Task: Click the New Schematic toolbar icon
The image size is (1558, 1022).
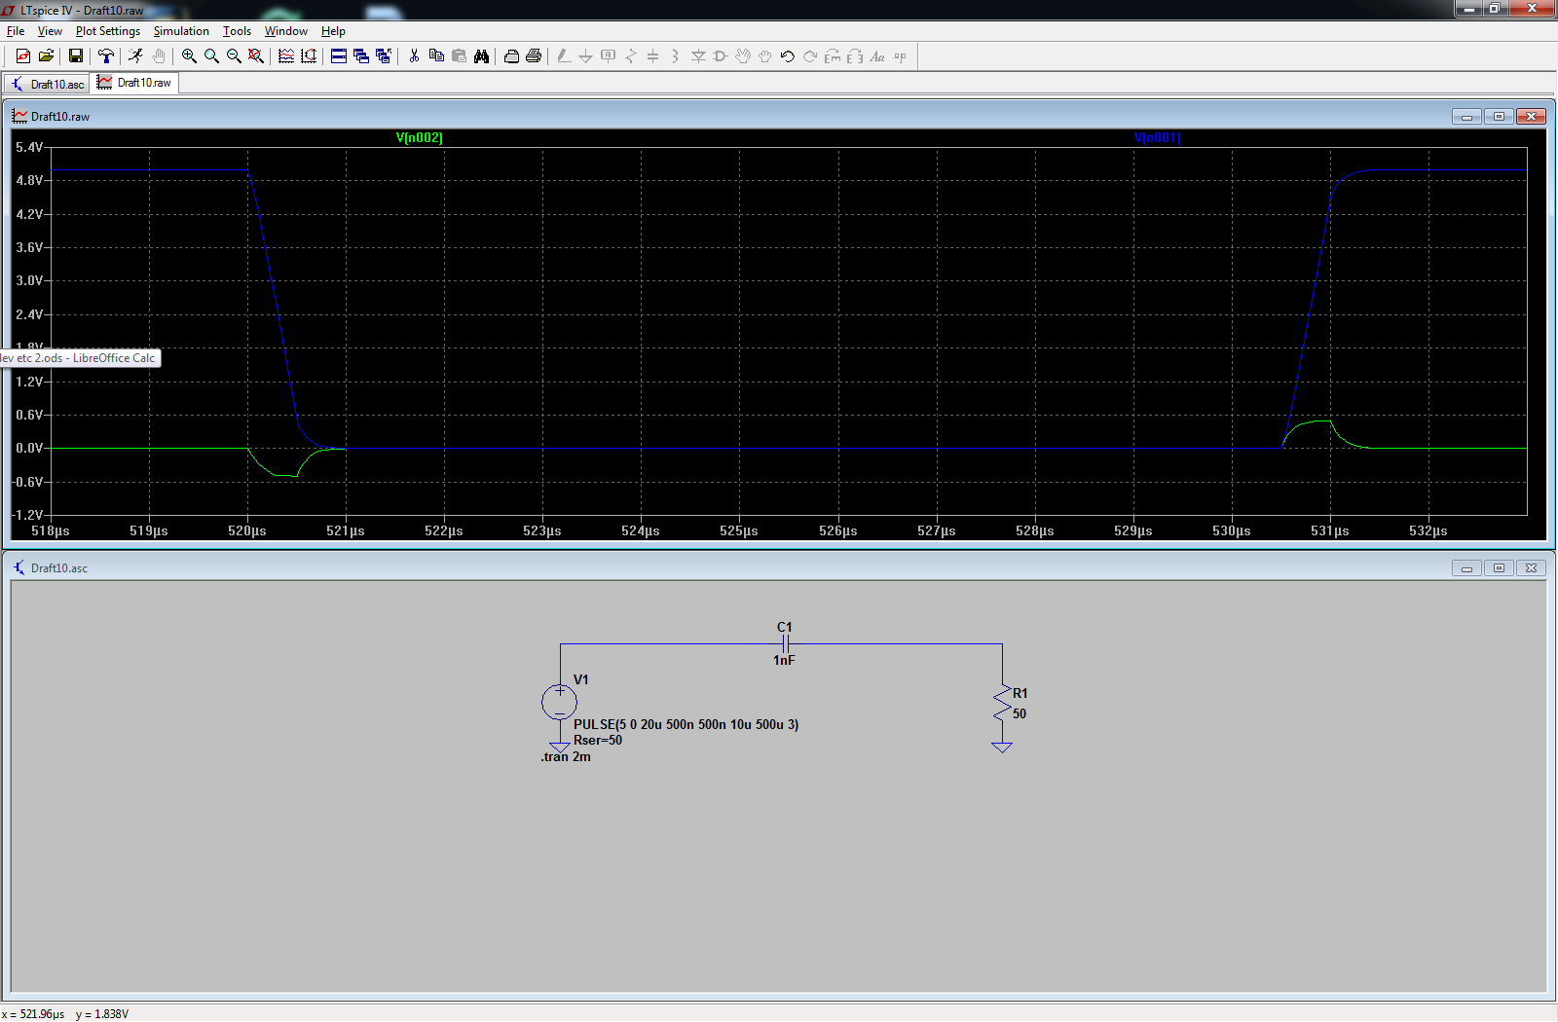Action: (x=23, y=56)
